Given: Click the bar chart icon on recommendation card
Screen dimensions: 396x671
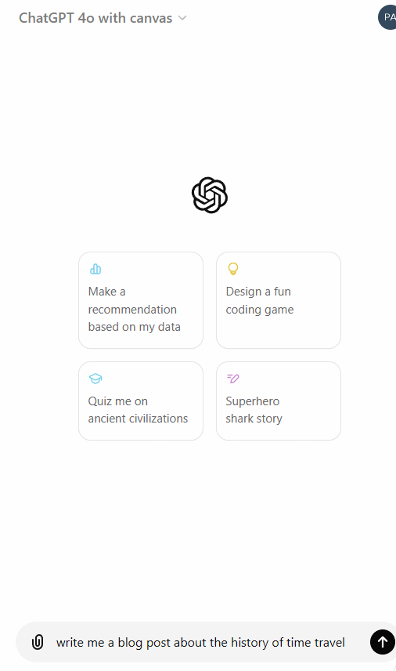Looking at the screenshot, I should tap(95, 269).
